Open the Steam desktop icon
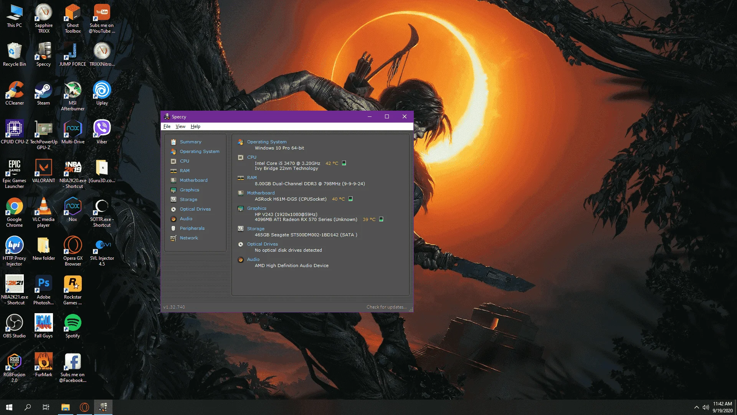737x415 pixels. (43, 93)
